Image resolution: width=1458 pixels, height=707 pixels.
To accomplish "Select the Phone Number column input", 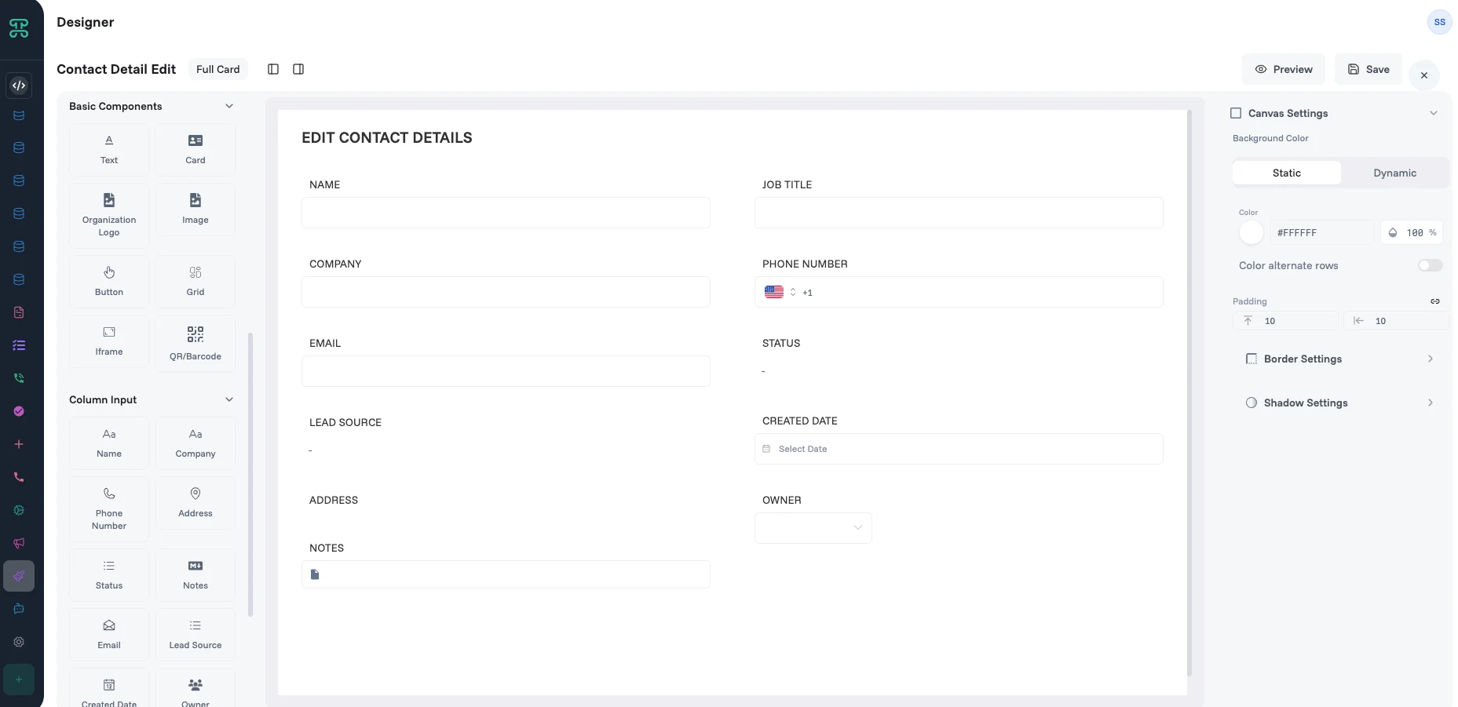I will (x=109, y=508).
